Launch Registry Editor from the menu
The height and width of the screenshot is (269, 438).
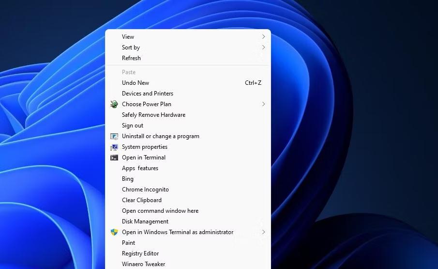[140, 253]
